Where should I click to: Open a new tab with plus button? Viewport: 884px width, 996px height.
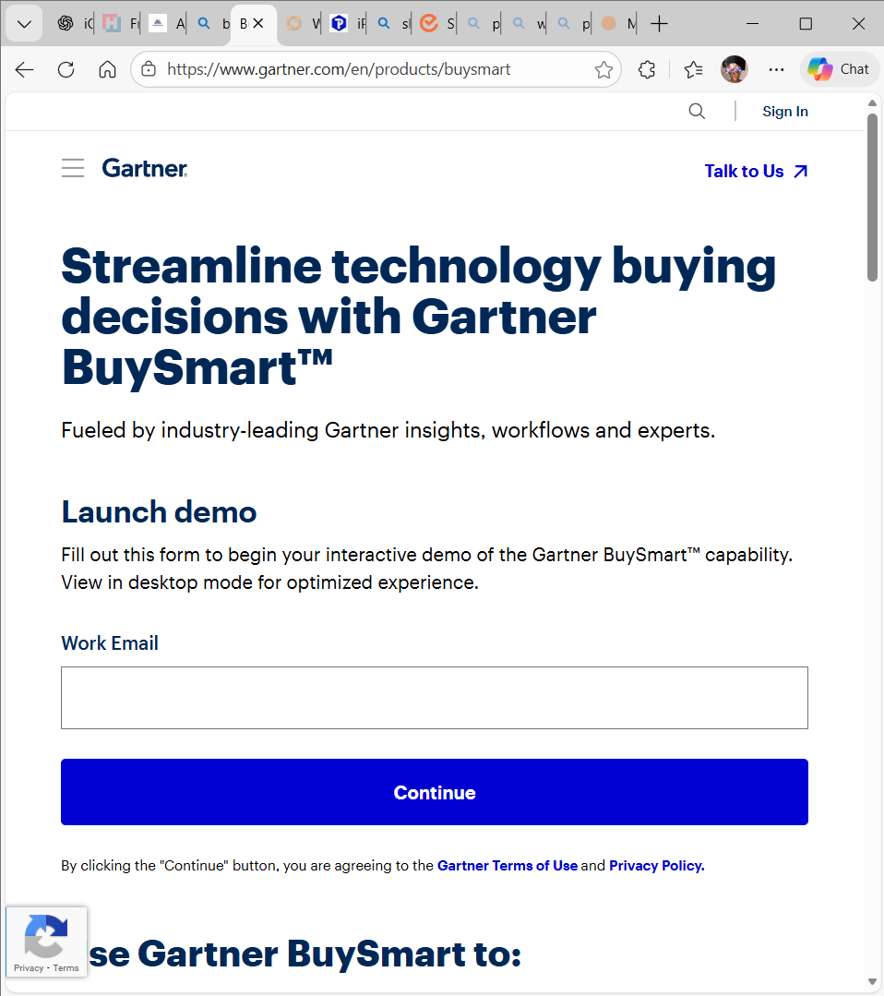pos(659,24)
